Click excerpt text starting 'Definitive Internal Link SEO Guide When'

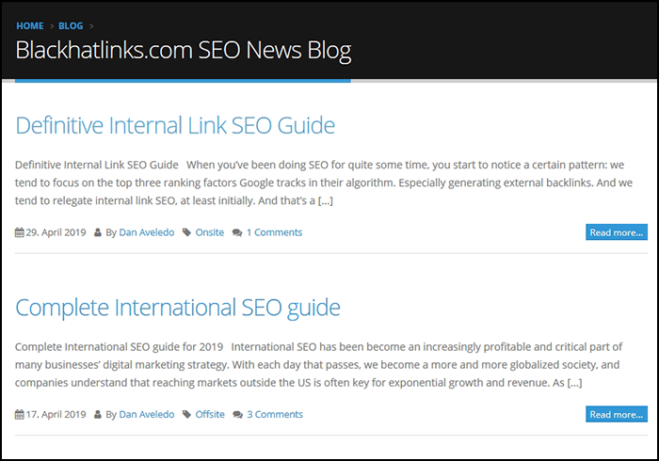[x=324, y=183]
